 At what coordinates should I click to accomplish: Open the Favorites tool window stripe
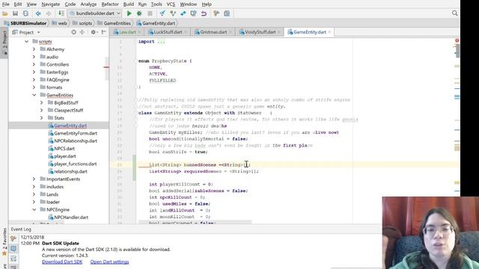(x=4, y=242)
